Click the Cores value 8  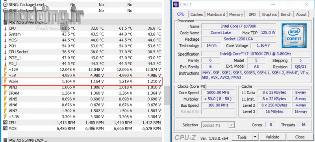pos(271,125)
